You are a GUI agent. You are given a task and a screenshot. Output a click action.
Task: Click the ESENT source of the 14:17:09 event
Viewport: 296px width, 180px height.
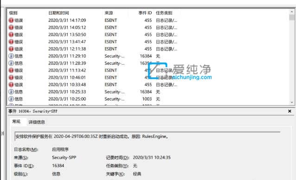(111, 20)
